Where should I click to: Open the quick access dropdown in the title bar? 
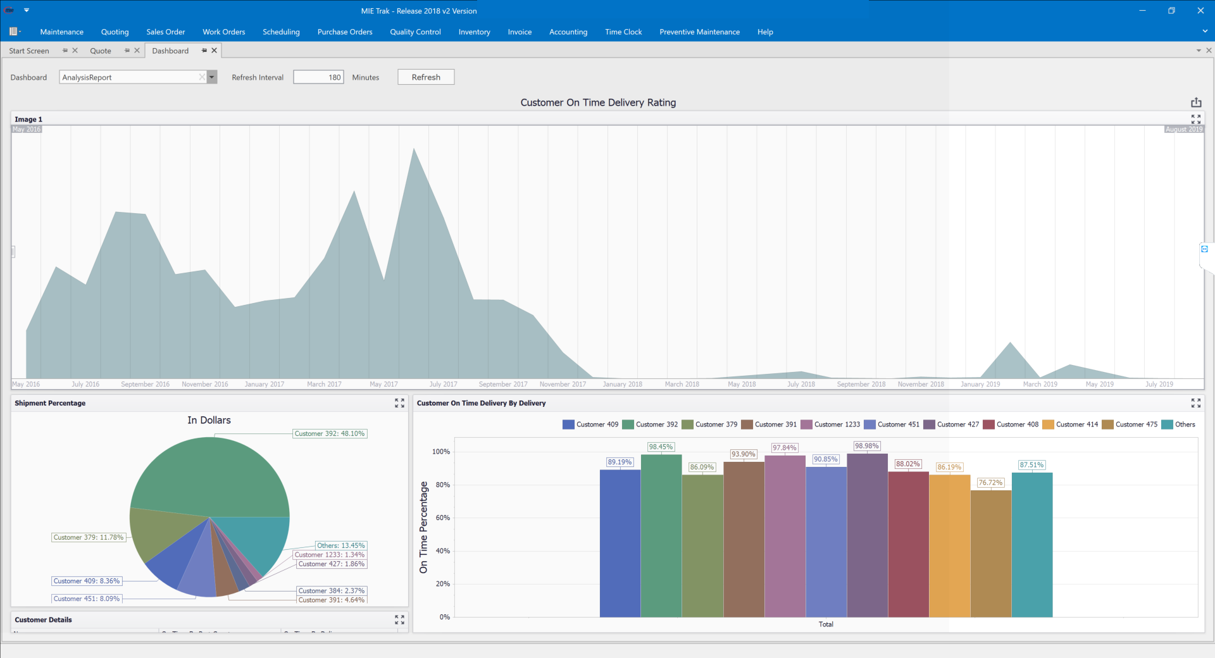[x=27, y=10]
